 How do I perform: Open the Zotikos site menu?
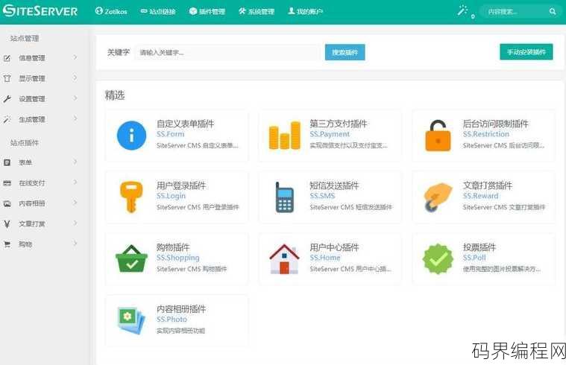pyautogui.click(x=111, y=11)
